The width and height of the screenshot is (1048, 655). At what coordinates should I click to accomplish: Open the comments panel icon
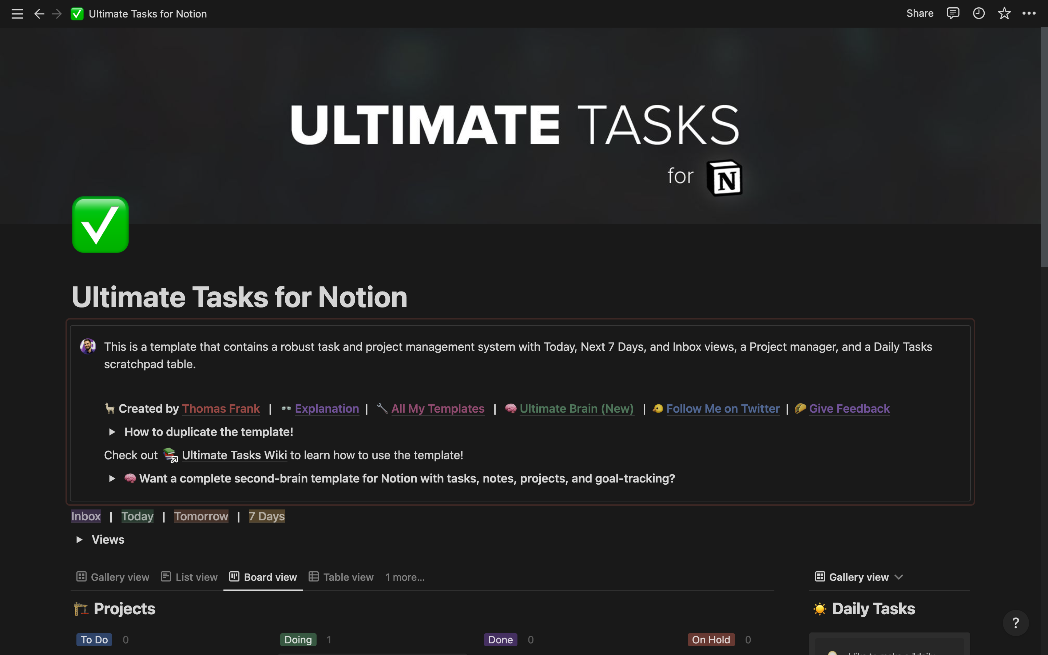(953, 13)
